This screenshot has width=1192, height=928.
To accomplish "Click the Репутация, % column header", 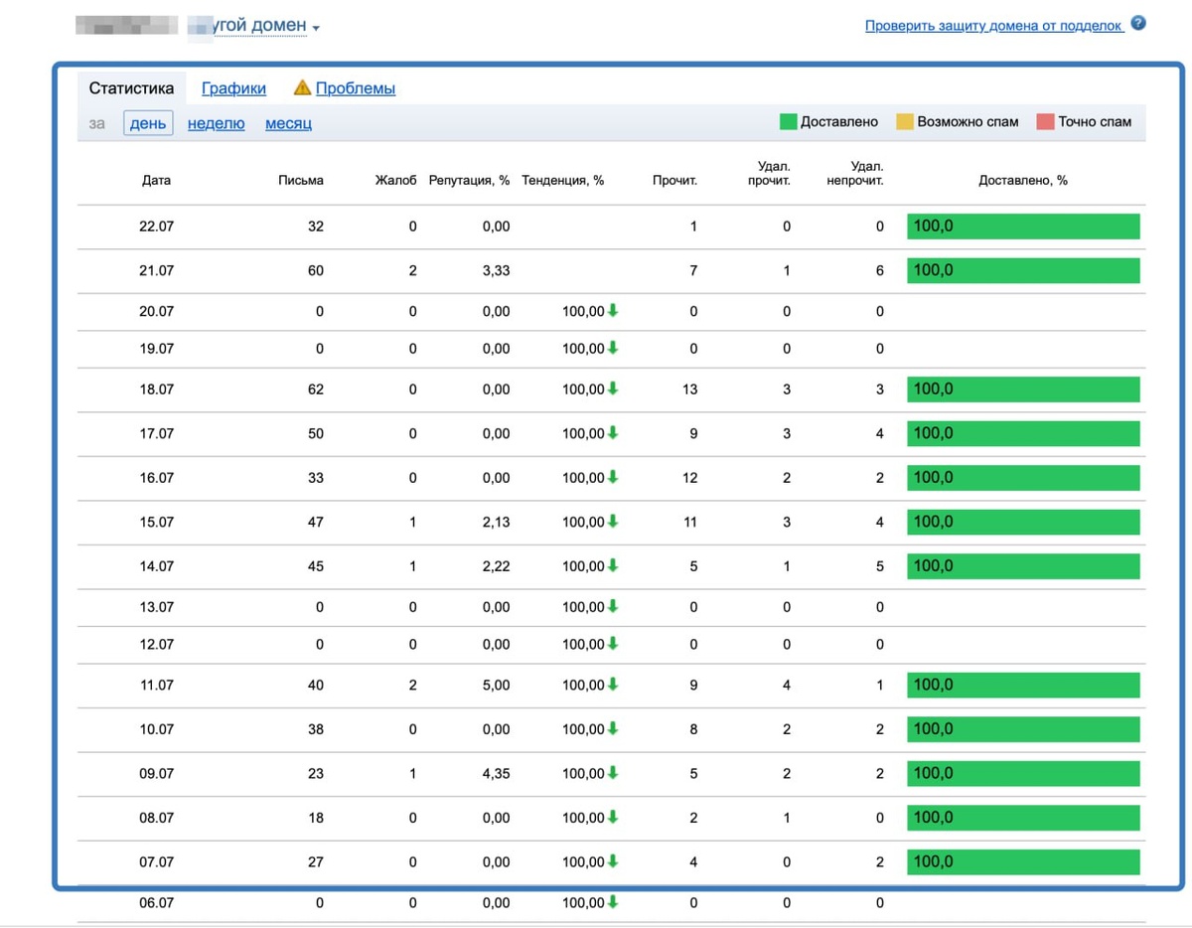I will pyautogui.click(x=469, y=181).
